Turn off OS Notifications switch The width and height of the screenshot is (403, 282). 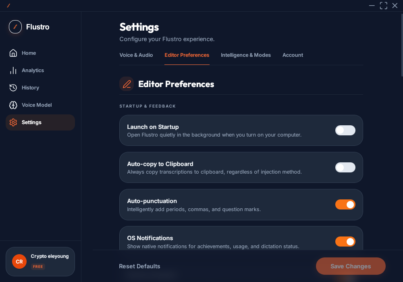(345, 241)
